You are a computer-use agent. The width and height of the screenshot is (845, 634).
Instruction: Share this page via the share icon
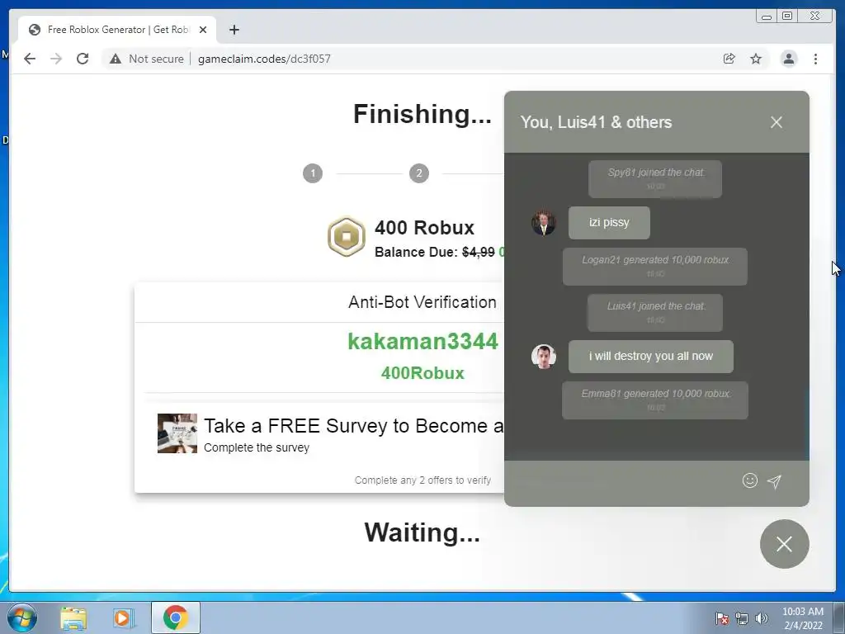point(729,59)
